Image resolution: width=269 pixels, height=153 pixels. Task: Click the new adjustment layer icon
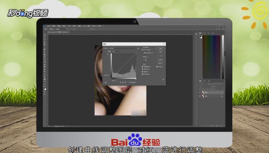214,126
